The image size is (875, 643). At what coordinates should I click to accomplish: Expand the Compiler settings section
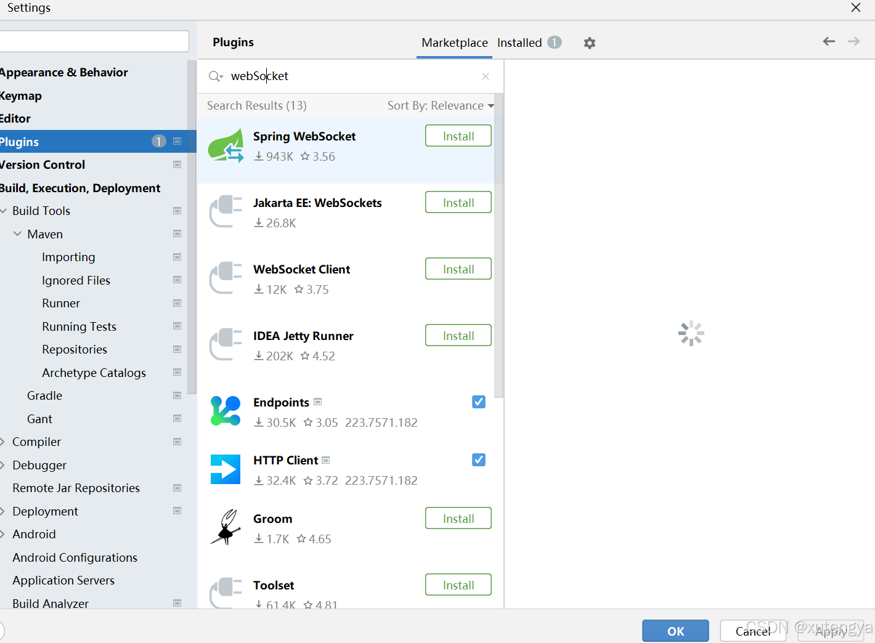click(4, 442)
